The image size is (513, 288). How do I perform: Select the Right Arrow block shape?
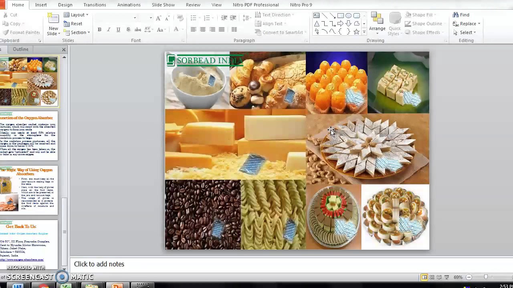coord(341,24)
